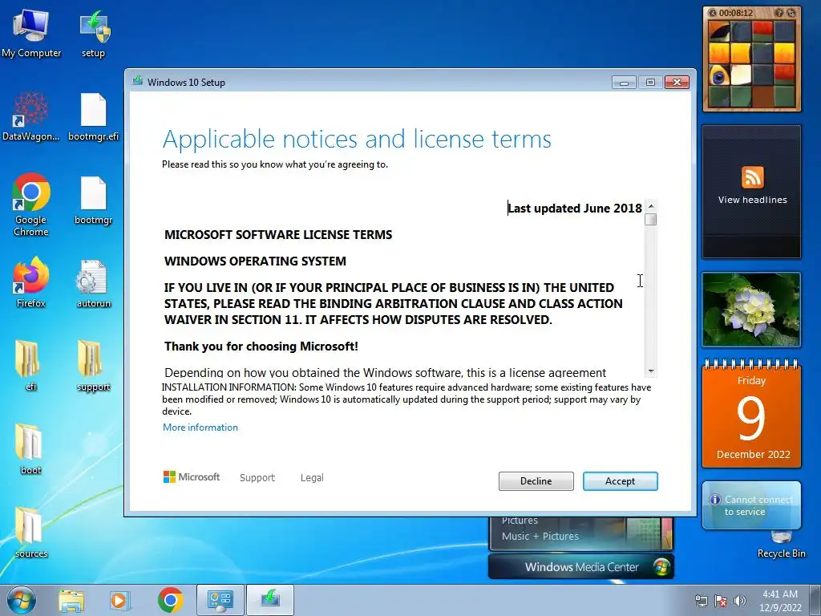
Task: Open the Support link
Action: coord(257,478)
